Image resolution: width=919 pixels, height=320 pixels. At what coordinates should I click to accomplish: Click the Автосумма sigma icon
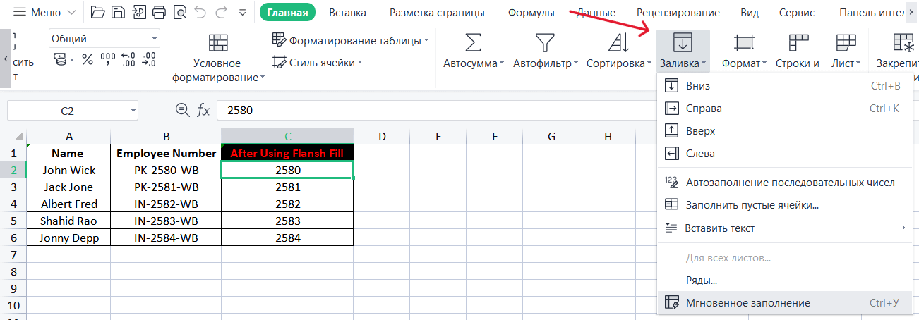(x=473, y=43)
